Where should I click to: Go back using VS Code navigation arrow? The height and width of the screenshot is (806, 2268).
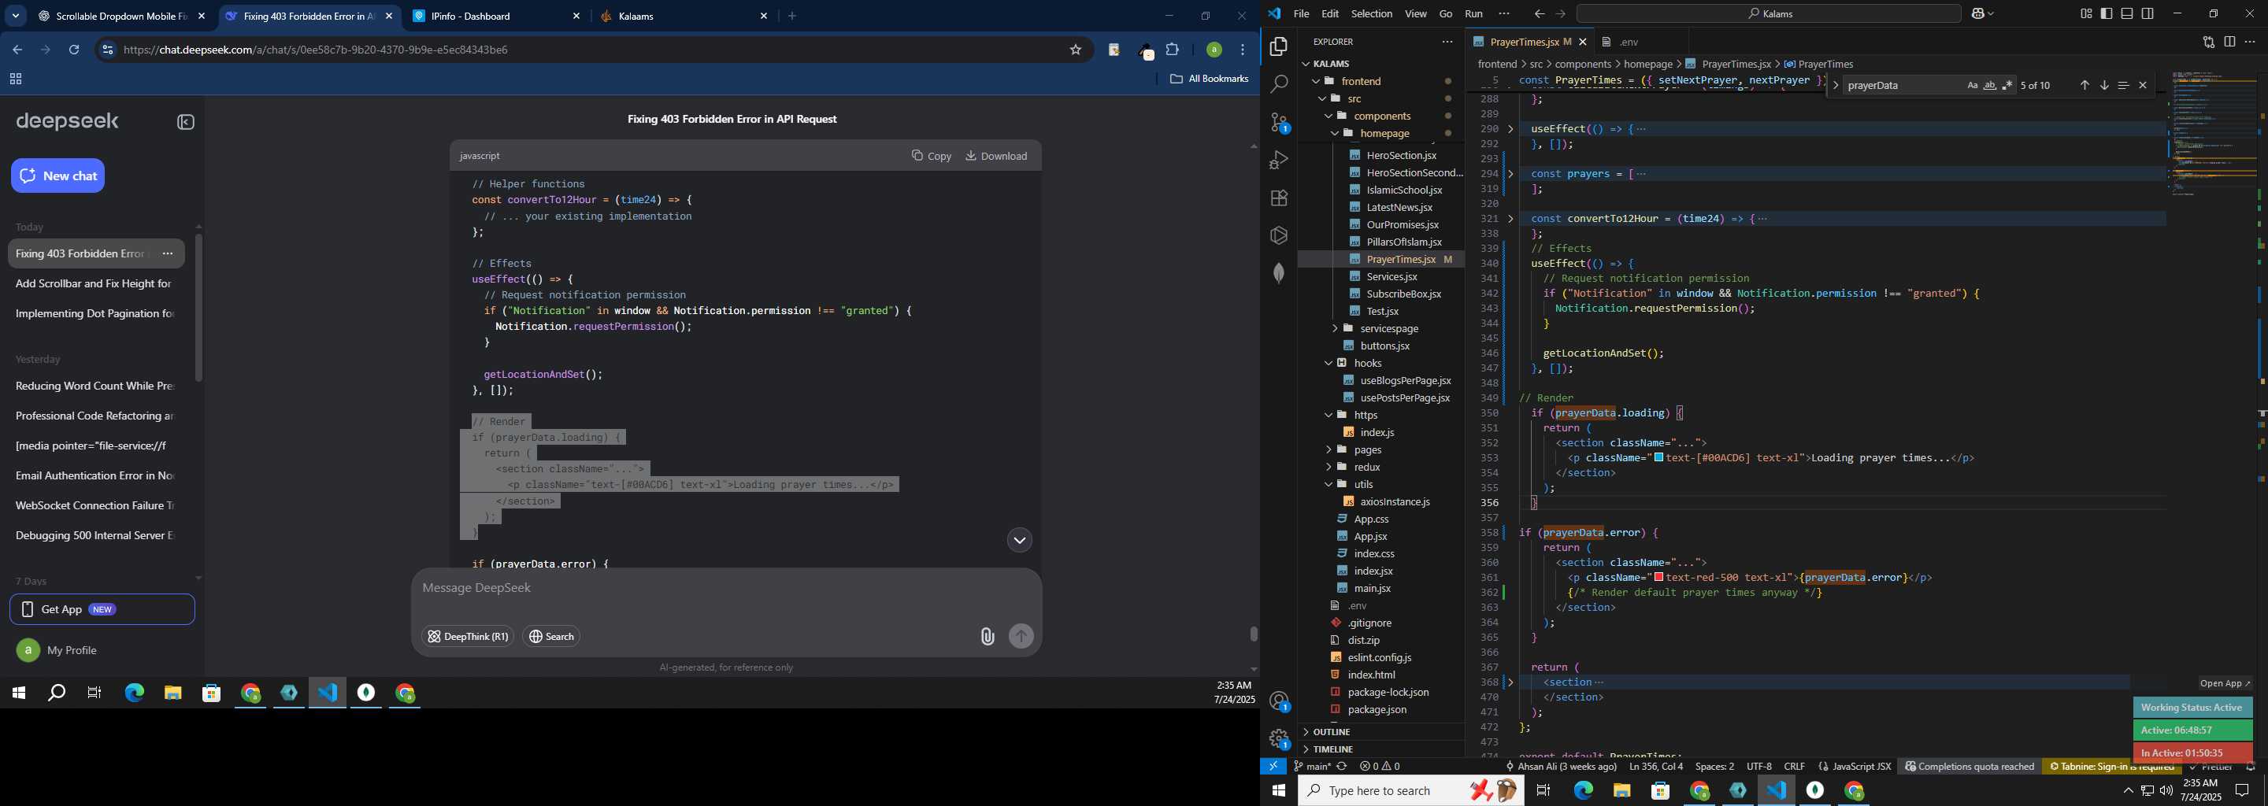pos(1538,14)
